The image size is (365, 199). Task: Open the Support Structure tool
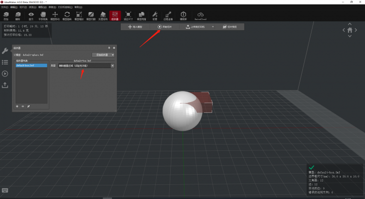103,16
